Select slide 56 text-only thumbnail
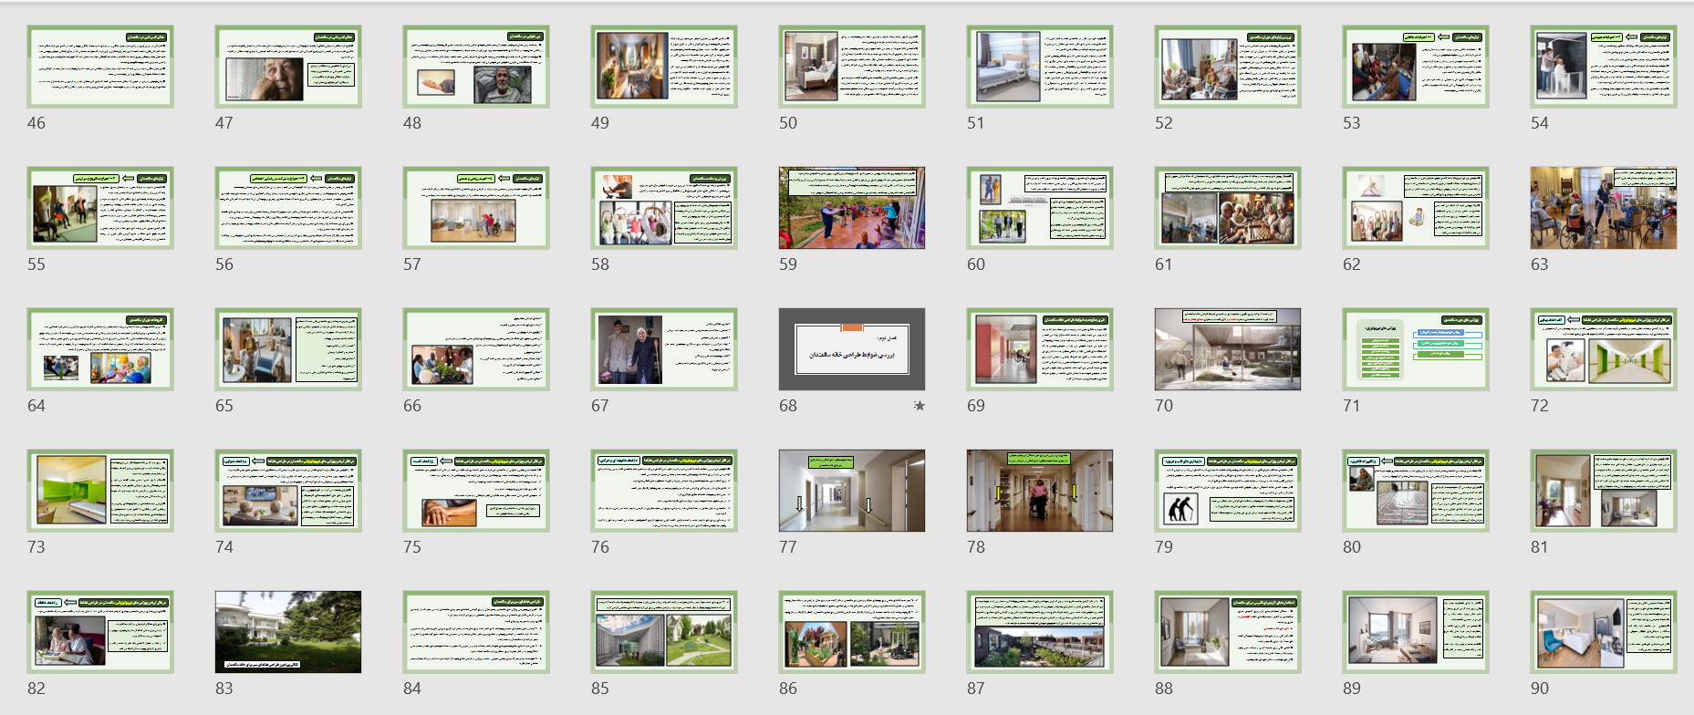The width and height of the screenshot is (1694, 715). click(x=287, y=208)
